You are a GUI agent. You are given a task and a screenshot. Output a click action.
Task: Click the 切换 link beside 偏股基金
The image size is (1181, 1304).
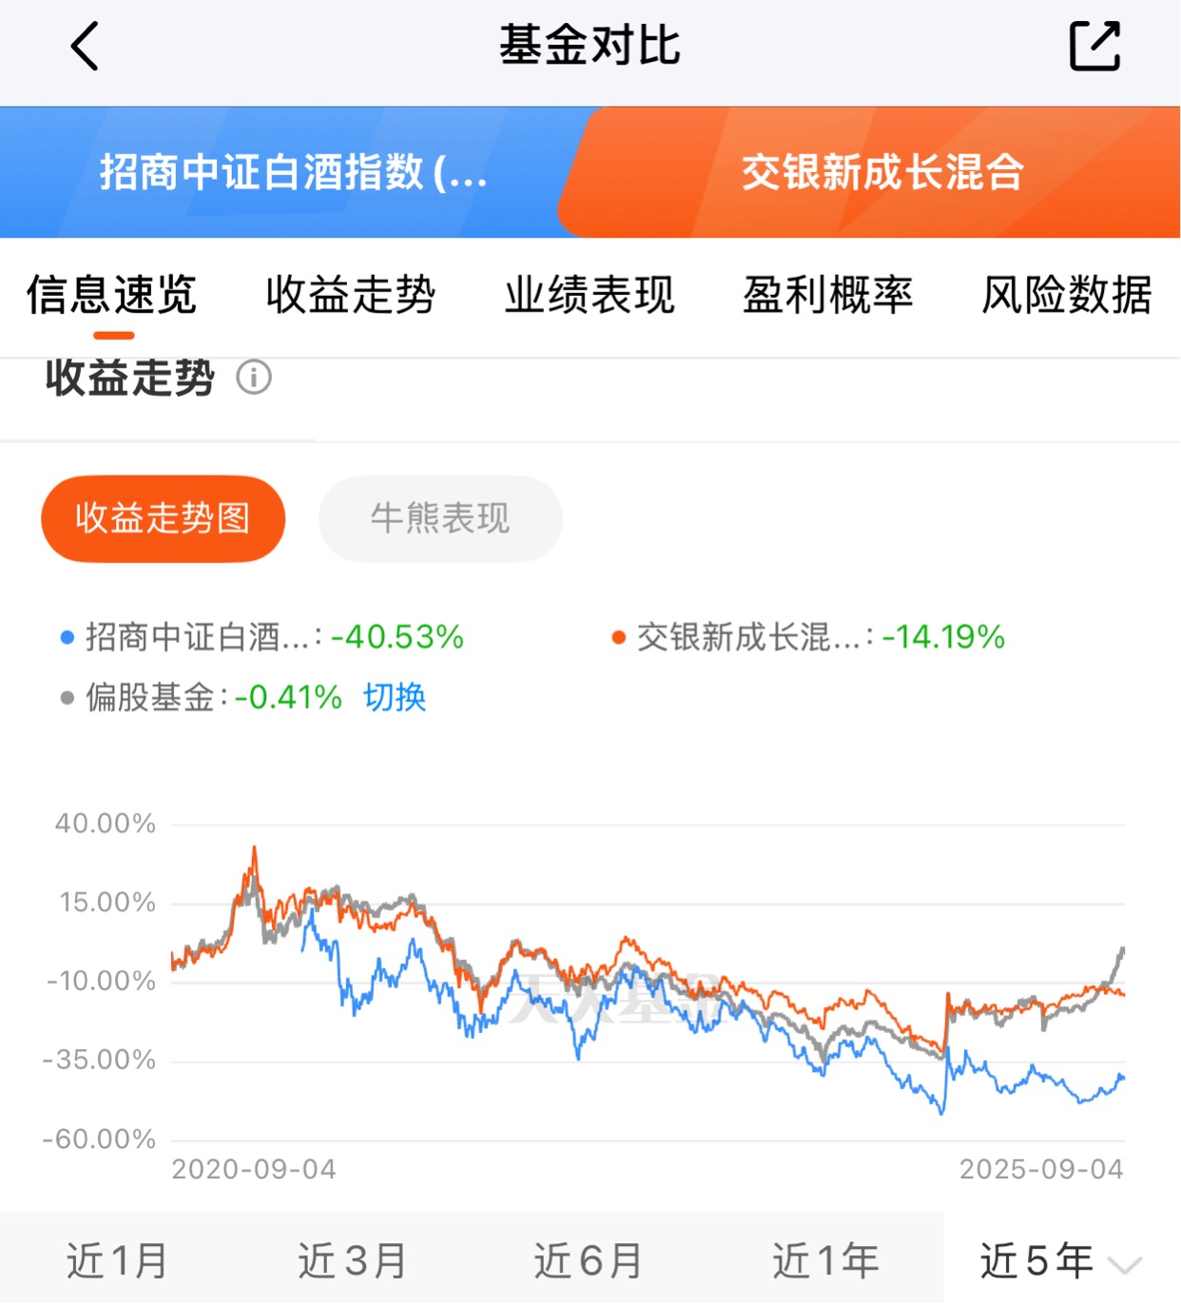395,698
